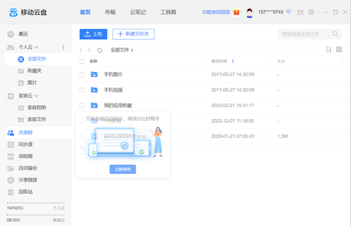
Task: Open the mail messages icon
Action: (300, 12)
